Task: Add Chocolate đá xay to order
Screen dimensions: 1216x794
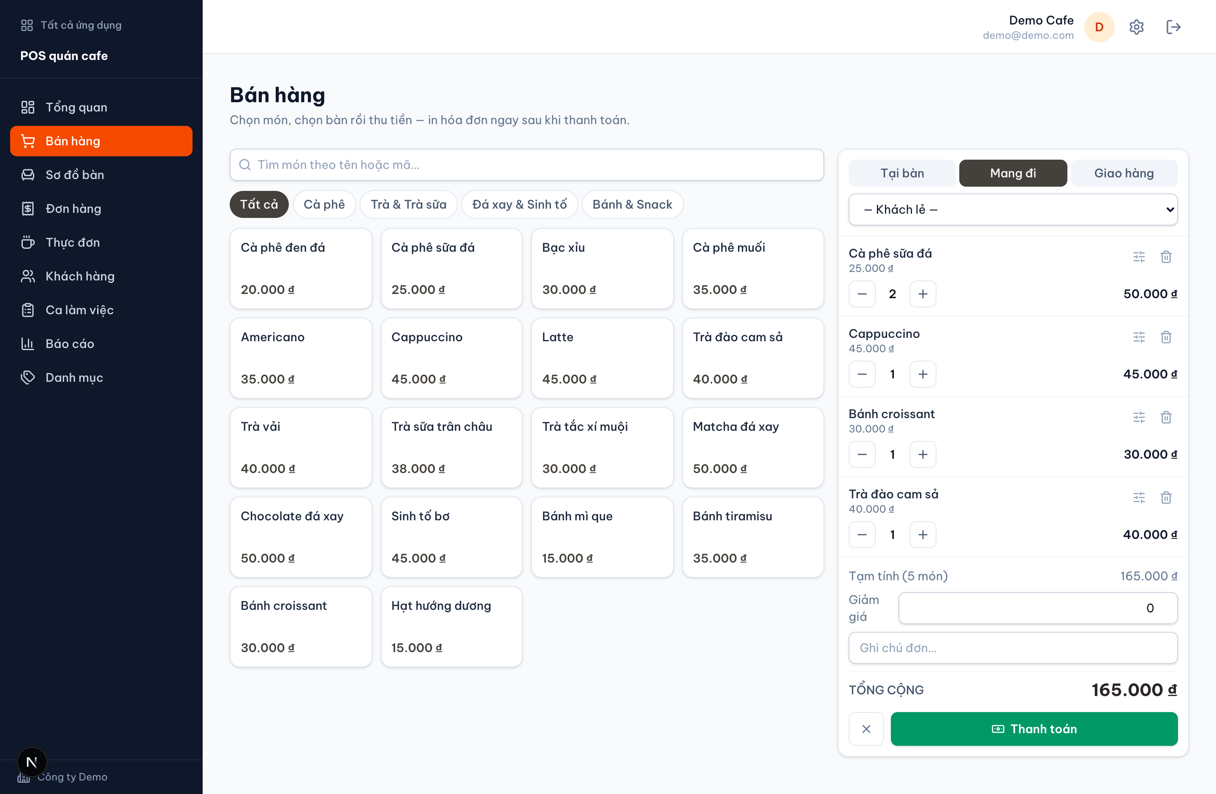Action: [301, 537]
